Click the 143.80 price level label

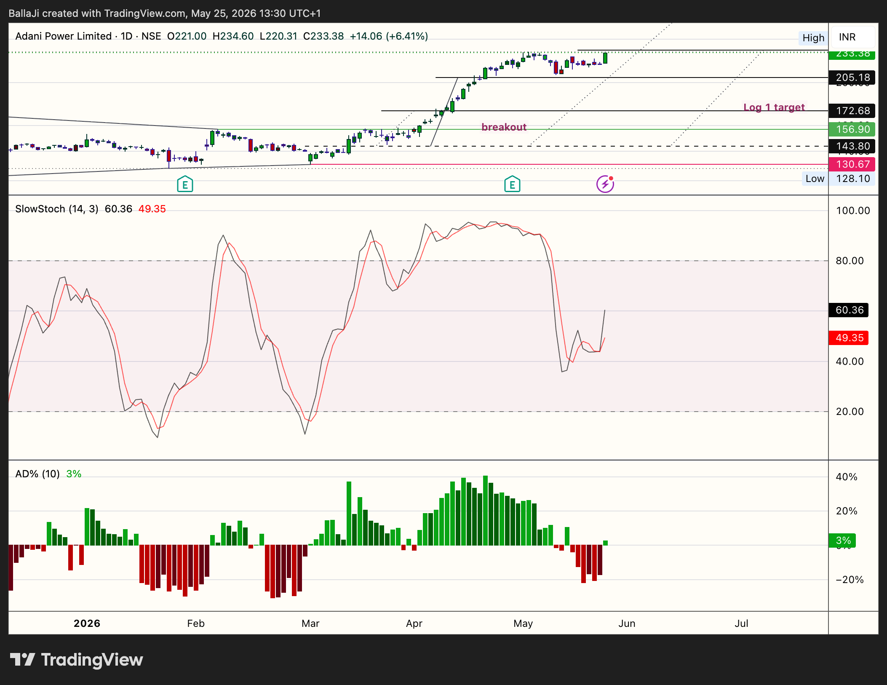tap(853, 146)
